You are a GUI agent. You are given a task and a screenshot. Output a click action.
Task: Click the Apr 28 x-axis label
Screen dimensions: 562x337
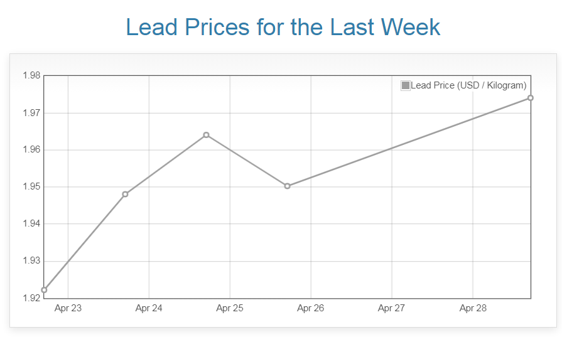coord(473,308)
